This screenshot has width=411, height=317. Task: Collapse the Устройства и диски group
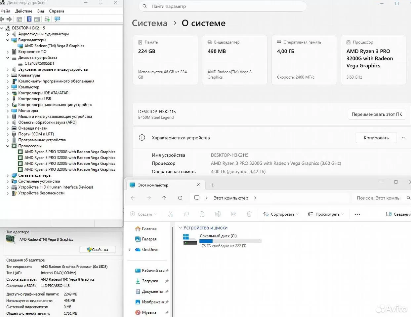(x=180, y=228)
